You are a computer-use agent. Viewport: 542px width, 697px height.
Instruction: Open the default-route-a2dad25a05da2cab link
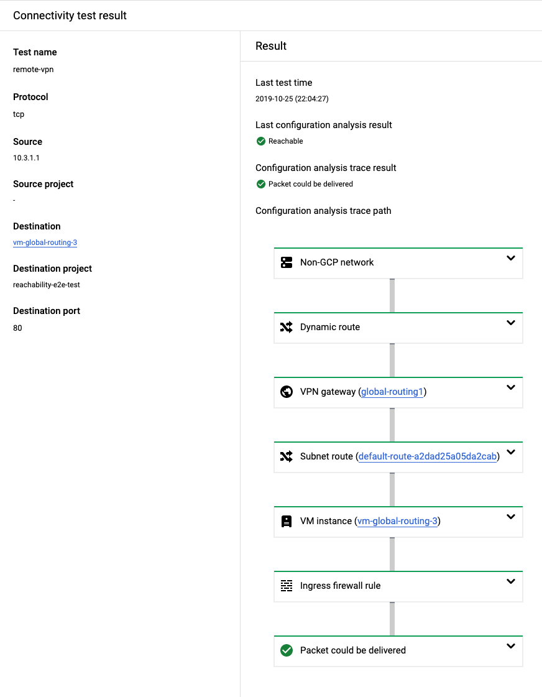[x=428, y=456]
